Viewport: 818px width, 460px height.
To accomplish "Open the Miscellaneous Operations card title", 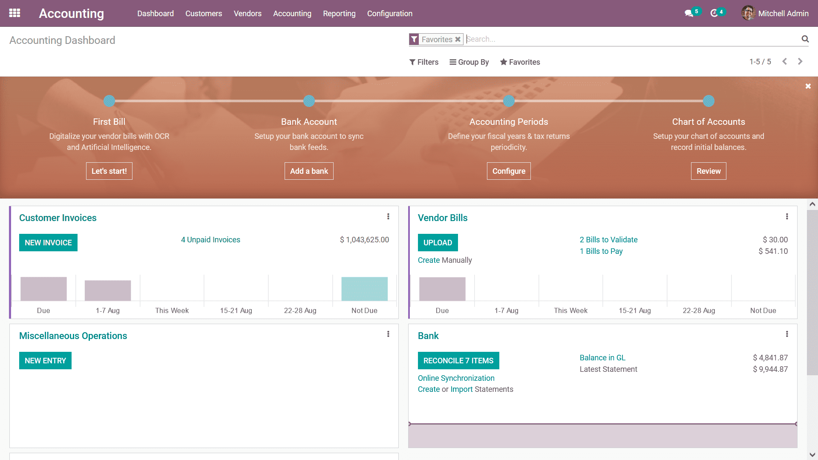I will (x=73, y=336).
